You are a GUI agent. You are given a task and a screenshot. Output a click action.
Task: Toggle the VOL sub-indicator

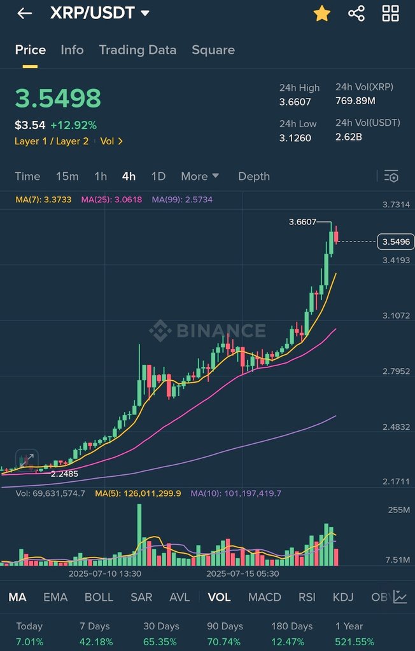point(219,597)
